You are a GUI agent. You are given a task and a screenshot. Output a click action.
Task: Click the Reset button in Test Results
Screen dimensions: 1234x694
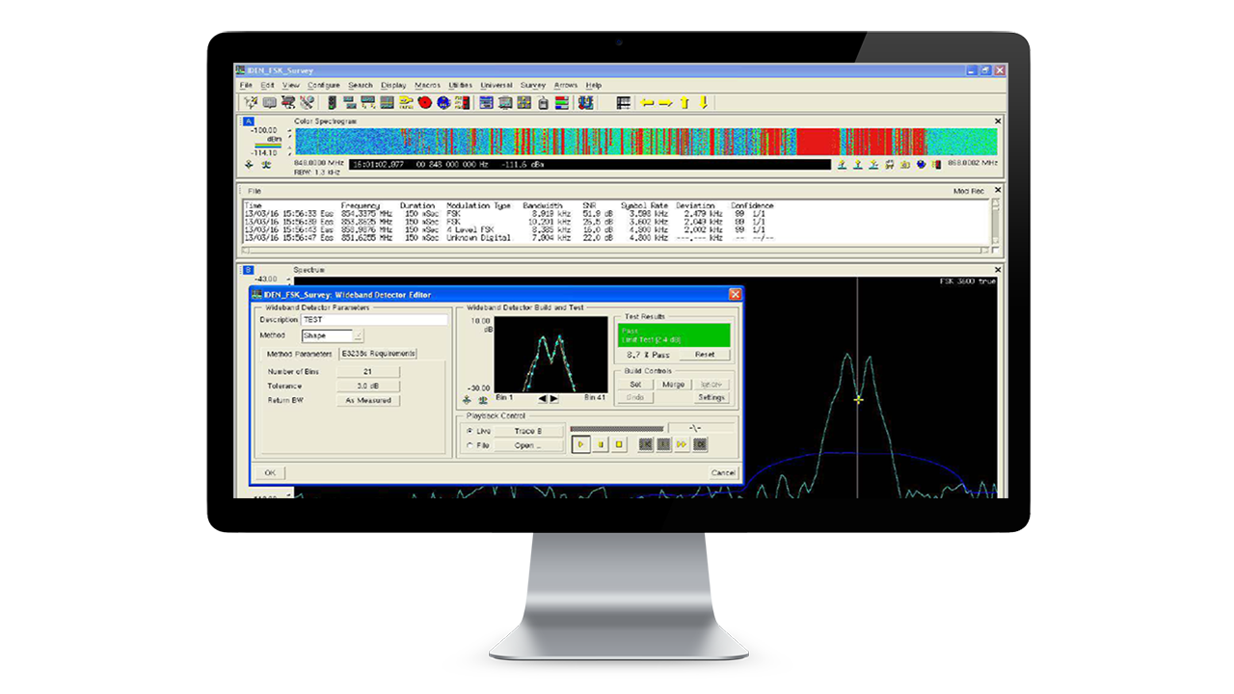coord(706,355)
